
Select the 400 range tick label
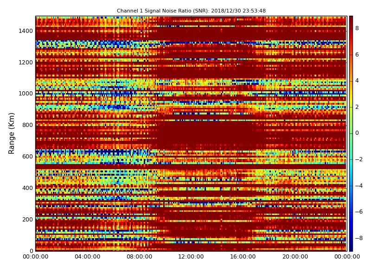coord(27,188)
